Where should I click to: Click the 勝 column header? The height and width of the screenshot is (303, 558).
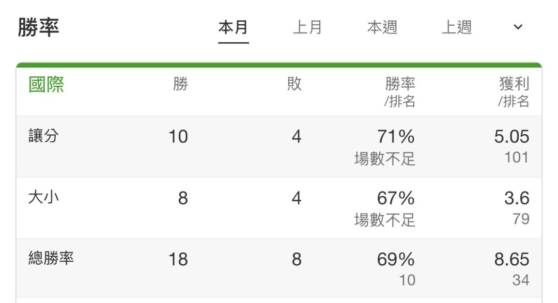click(x=180, y=84)
